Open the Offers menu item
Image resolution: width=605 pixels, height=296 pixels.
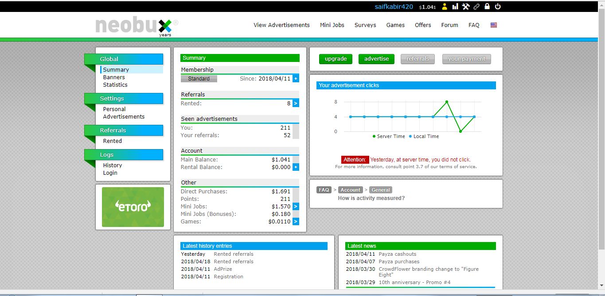[x=423, y=25]
